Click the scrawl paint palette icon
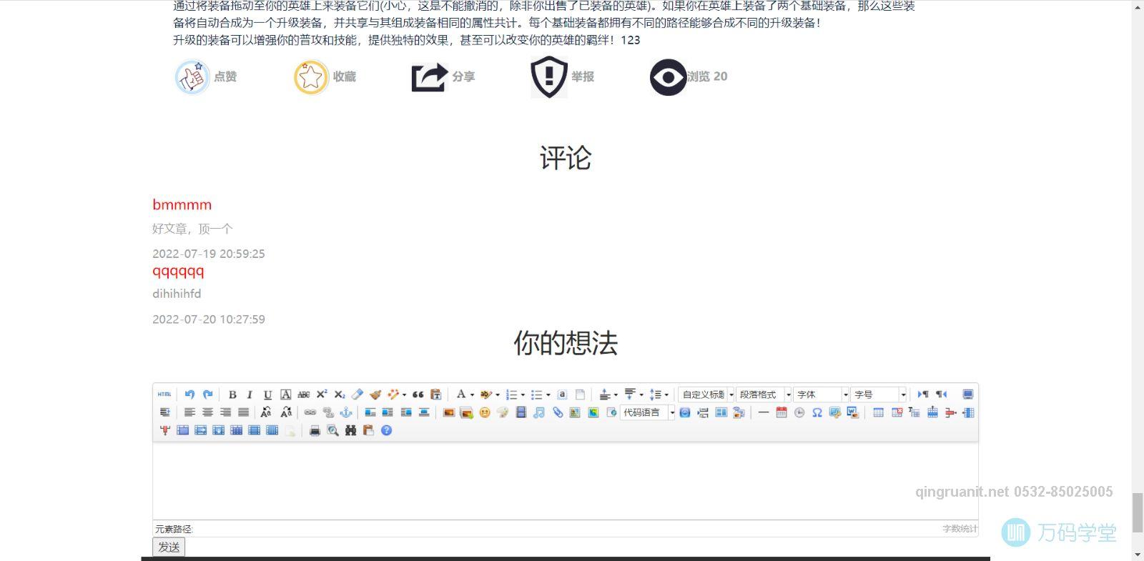The image size is (1144, 561). (503, 412)
